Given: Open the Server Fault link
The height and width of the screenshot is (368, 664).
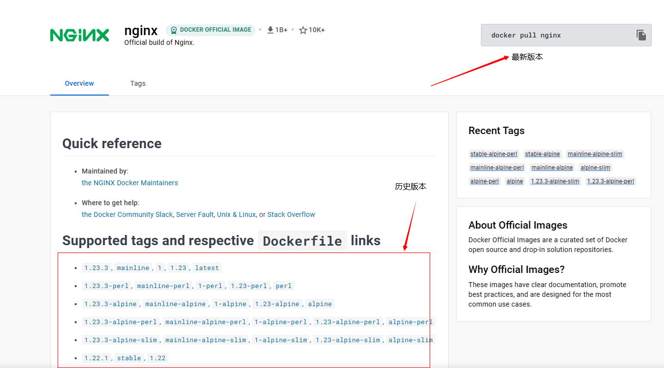Looking at the screenshot, I should point(195,214).
